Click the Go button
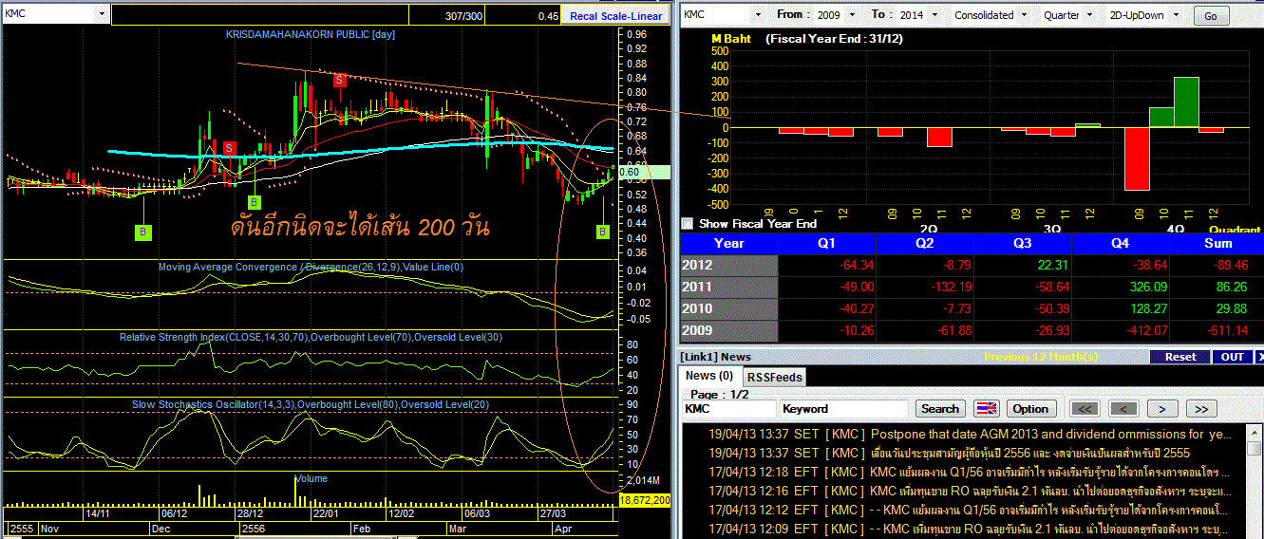1264x539 pixels. coord(1210,16)
